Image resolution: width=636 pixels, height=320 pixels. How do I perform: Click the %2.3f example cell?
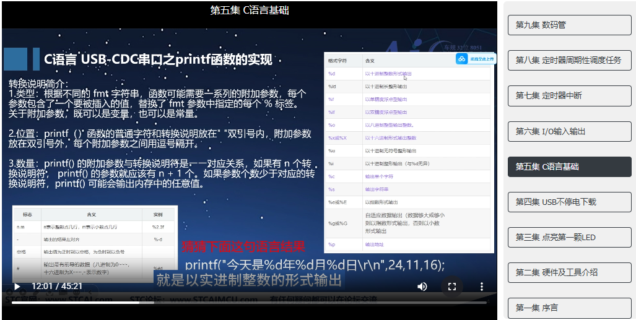click(158, 227)
